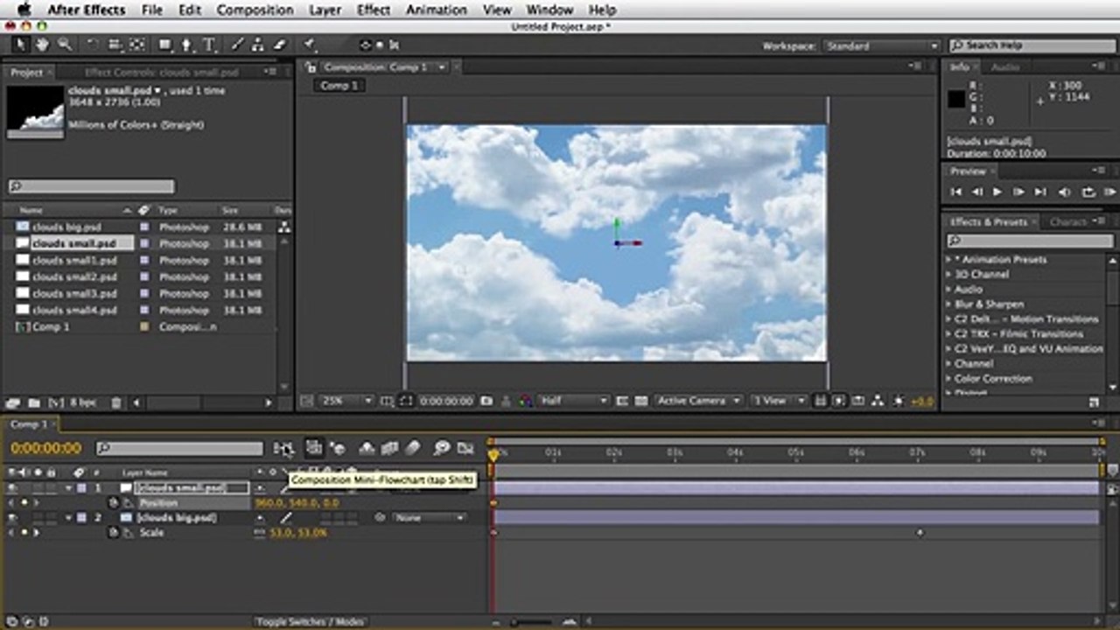
Task: Click the Live Update timeline button
Action: [314, 449]
